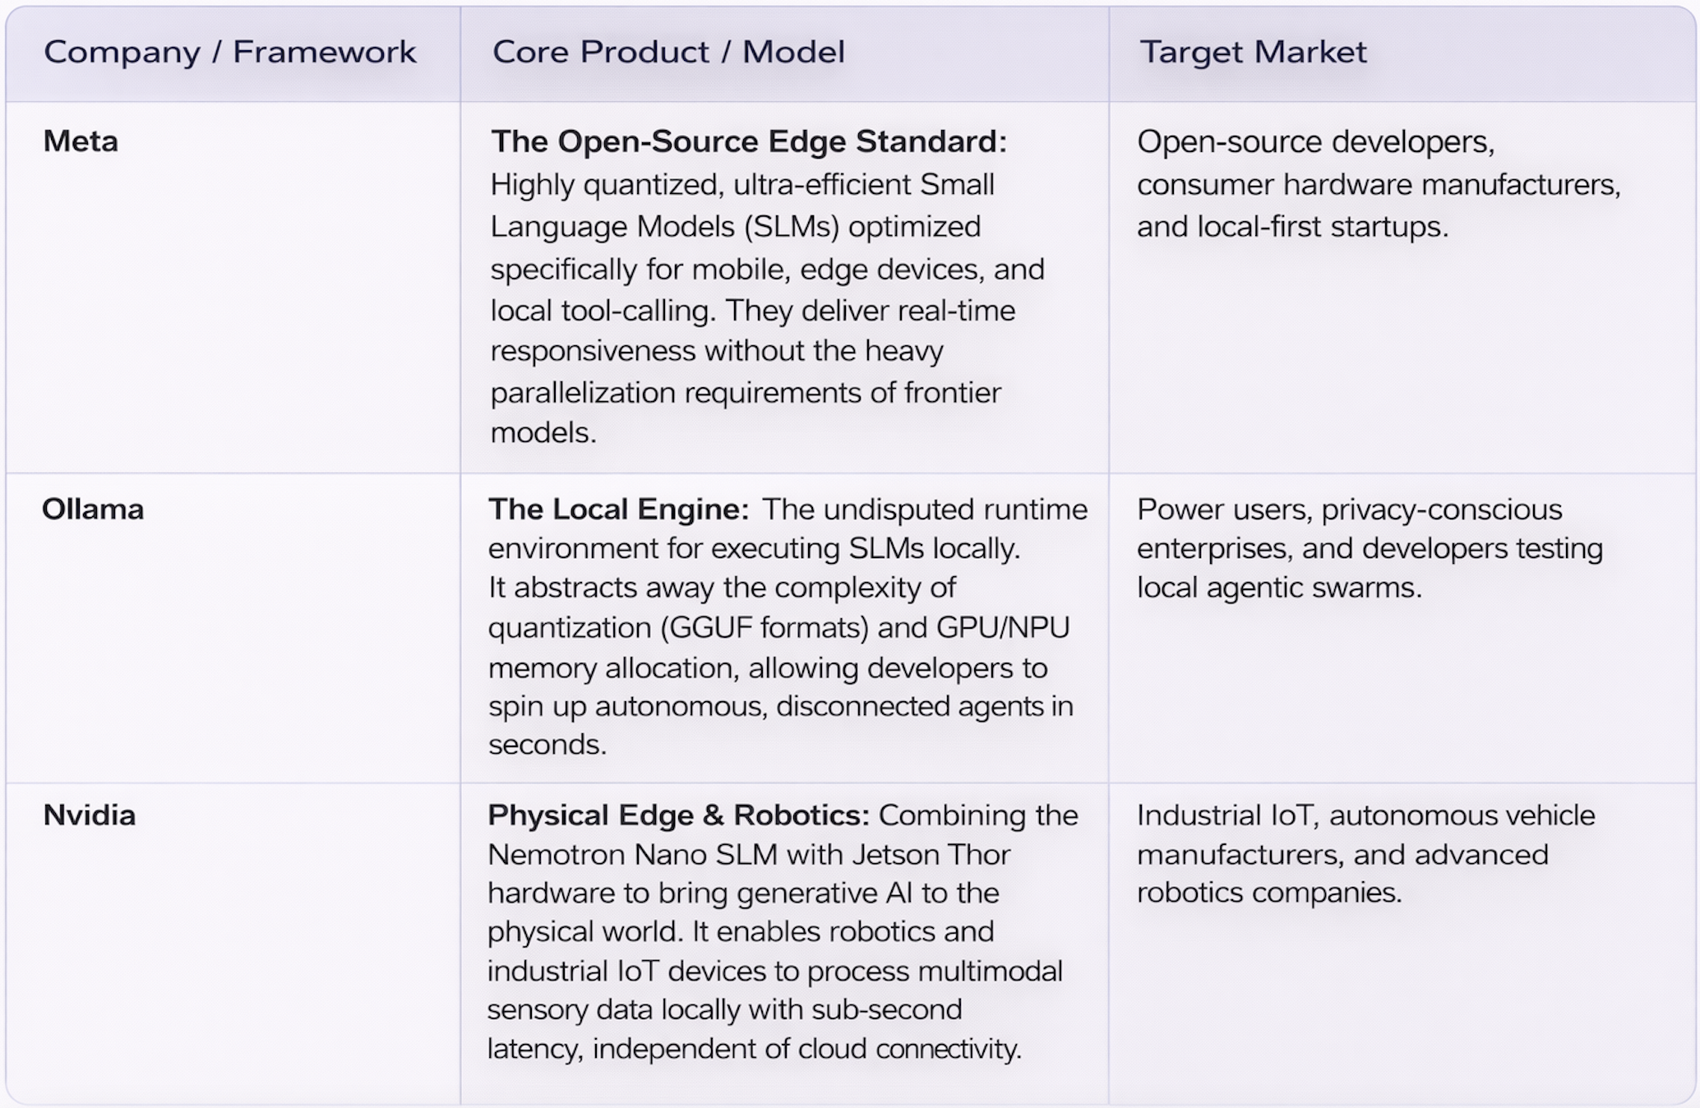Viewport: 1700px width, 1108px height.
Task: Click the Nemotron Nano SLM text
Action: click(x=632, y=855)
